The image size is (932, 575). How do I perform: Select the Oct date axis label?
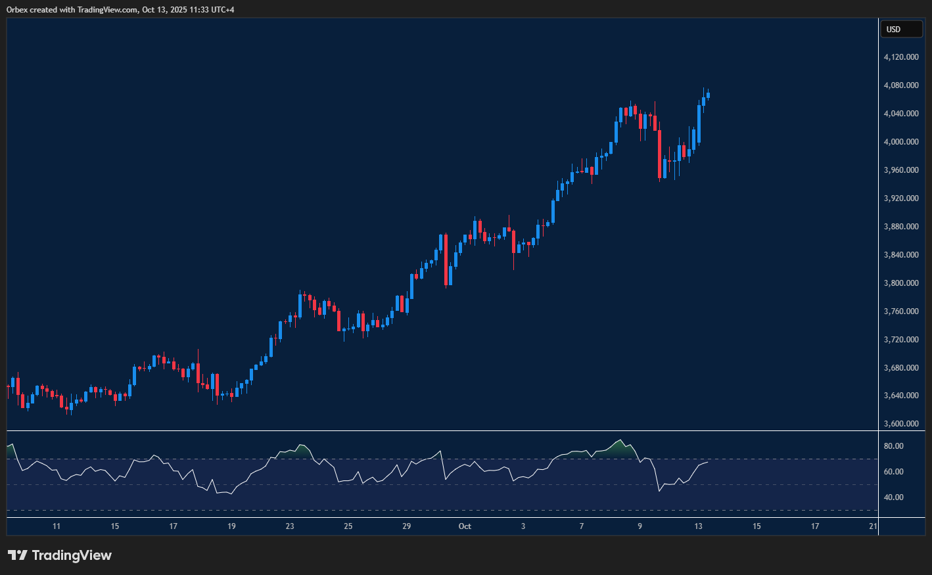(465, 526)
